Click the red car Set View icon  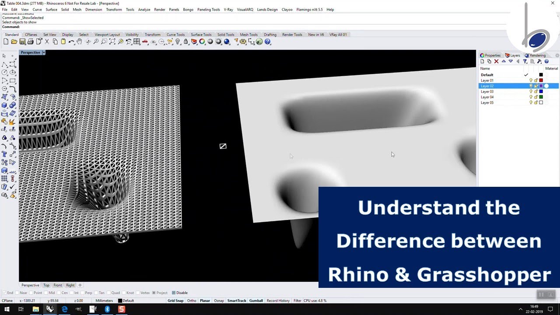pos(145,42)
